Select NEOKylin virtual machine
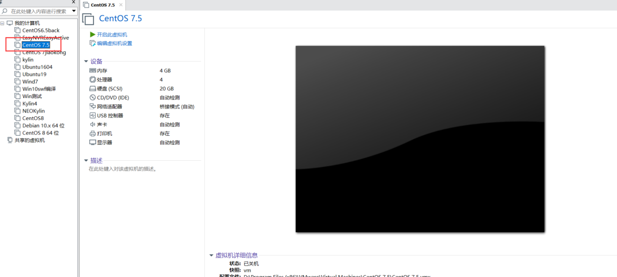 (x=34, y=111)
